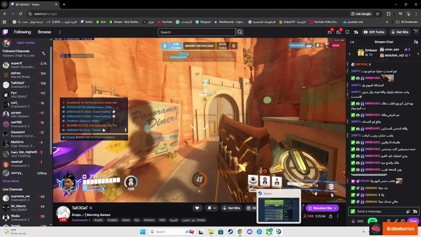421x237 pixels.
Task: Click the Steam window preview thumbnail
Action: point(279,210)
